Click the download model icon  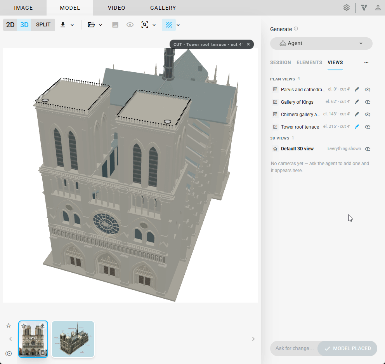click(63, 24)
